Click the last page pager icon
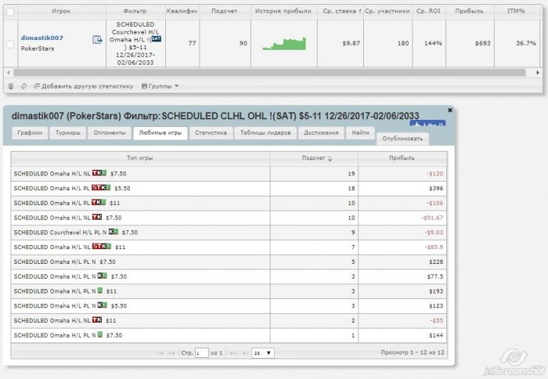The height and width of the screenshot is (379, 548). tap(245, 353)
